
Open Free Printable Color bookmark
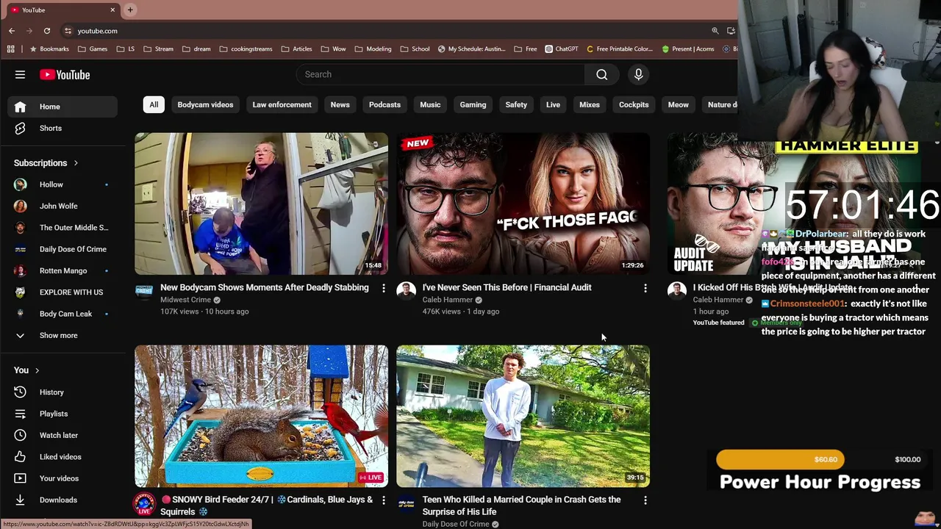(x=620, y=48)
